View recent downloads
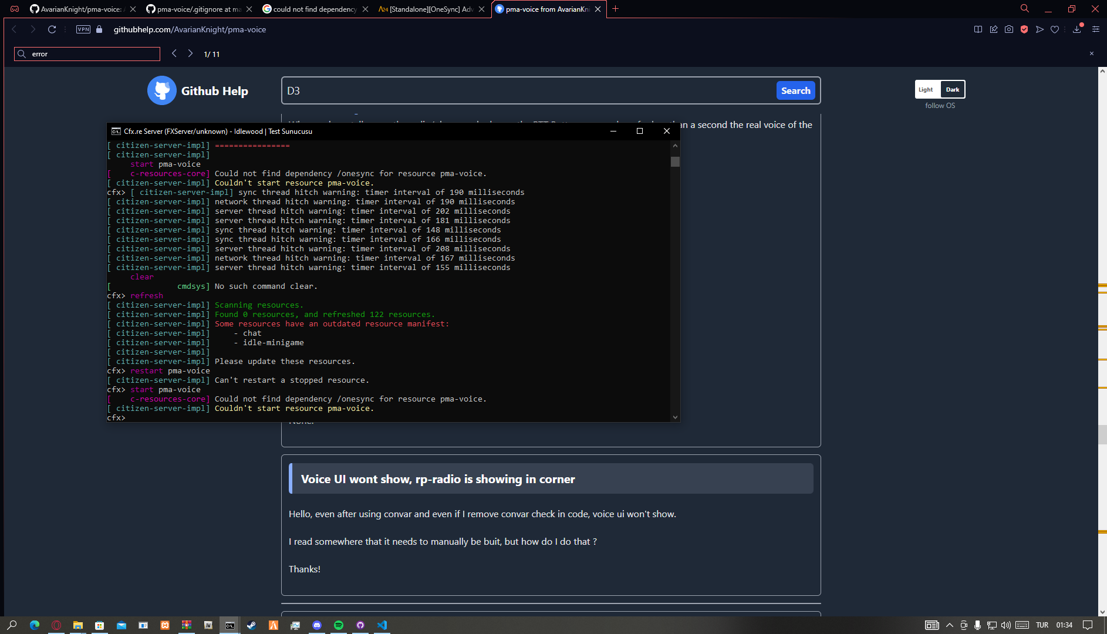Viewport: 1107px width, 634px height. click(x=1077, y=29)
